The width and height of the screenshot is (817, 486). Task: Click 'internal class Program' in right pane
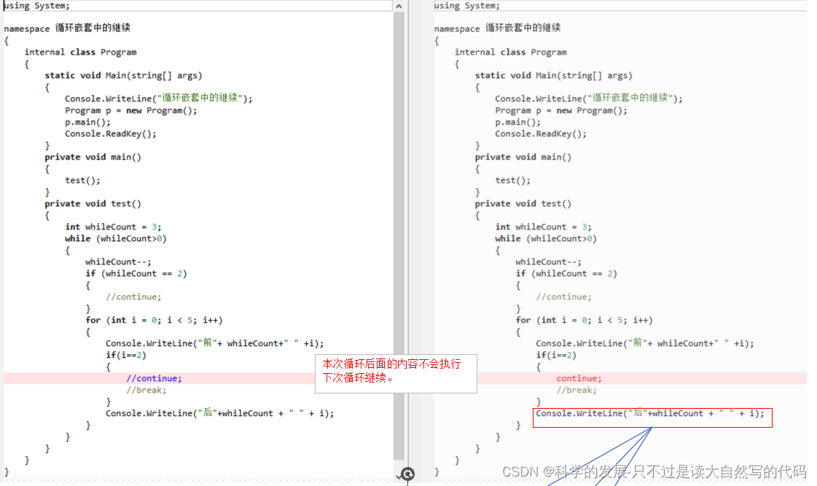pyautogui.click(x=511, y=52)
